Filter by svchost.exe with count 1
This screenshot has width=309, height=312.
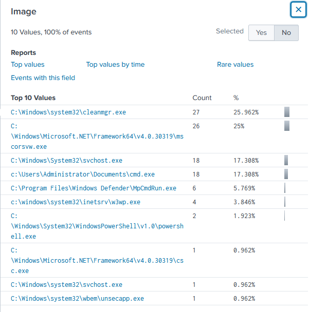click(66, 285)
